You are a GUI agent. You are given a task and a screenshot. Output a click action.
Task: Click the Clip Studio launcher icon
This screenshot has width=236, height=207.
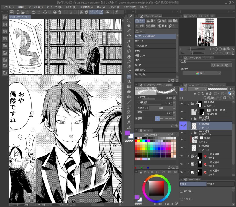pyautogui.click(x=12, y=12)
